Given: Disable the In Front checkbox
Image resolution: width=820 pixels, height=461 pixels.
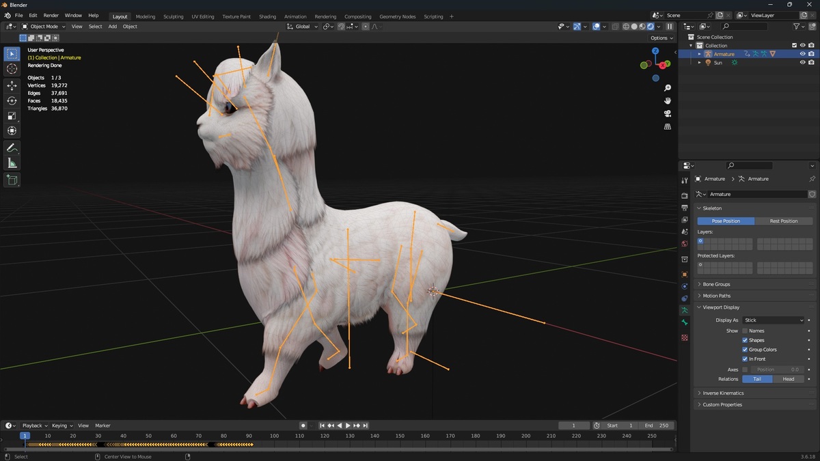Looking at the screenshot, I should point(745,359).
